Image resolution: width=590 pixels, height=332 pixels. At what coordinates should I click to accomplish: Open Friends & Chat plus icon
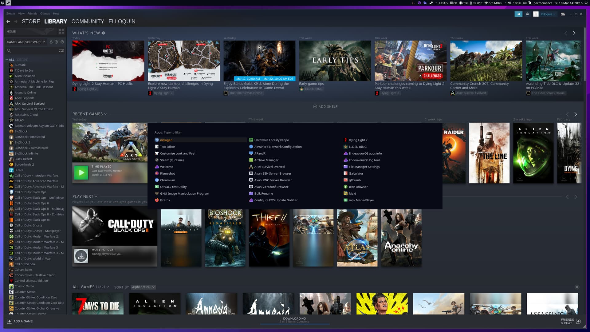pos(578,321)
